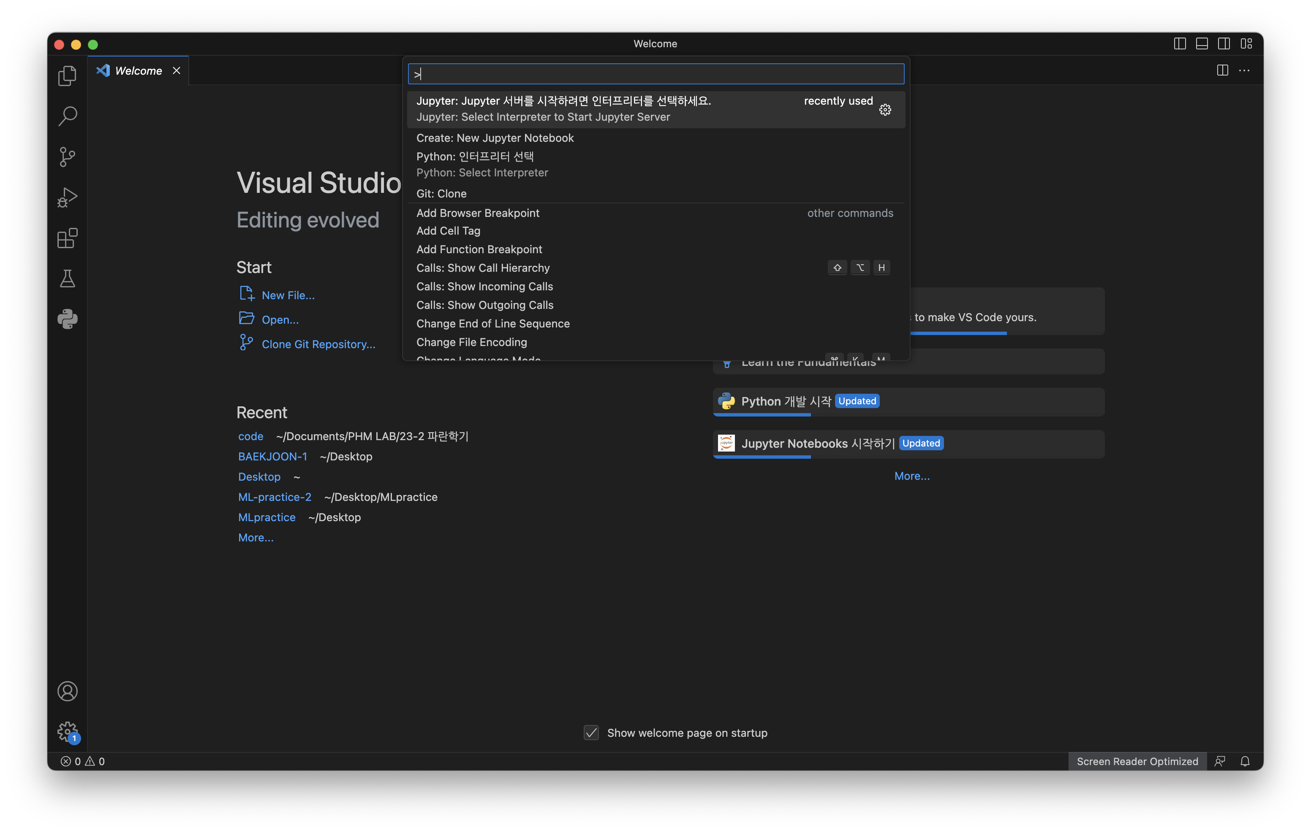This screenshot has width=1311, height=833.
Task: Toggle the bottom Panel layout button
Action: click(1202, 43)
